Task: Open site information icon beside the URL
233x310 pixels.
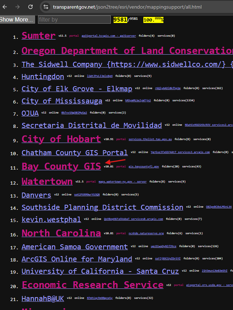Action: [46, 7]
